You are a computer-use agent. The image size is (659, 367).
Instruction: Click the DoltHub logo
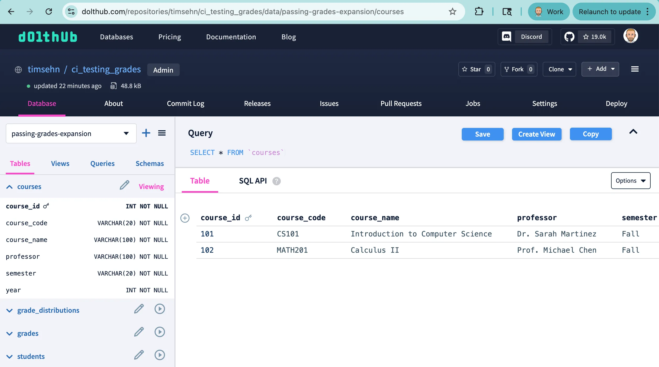(x=47, y=36)
